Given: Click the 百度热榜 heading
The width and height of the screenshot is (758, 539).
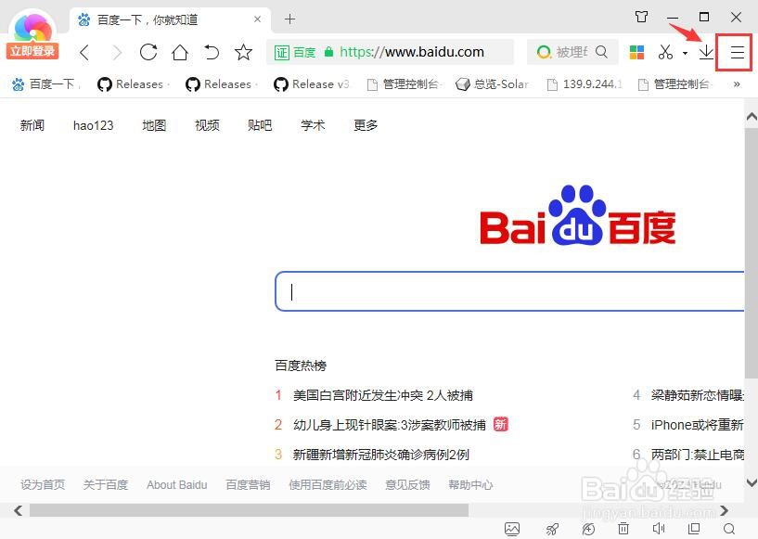Looking at the screenshot, I should [301, 366].
